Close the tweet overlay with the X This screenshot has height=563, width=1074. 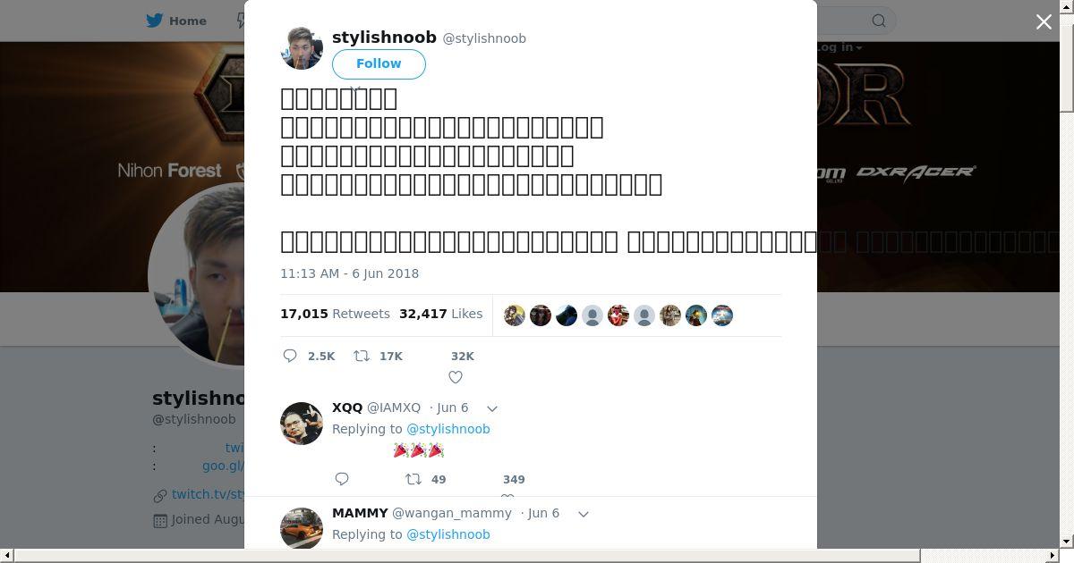(1044, 21)
